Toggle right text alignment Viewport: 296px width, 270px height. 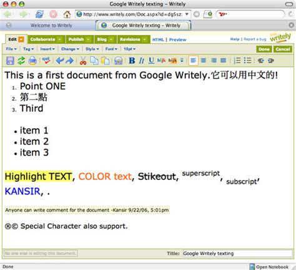pyautogui.click(x=214, y=61)
